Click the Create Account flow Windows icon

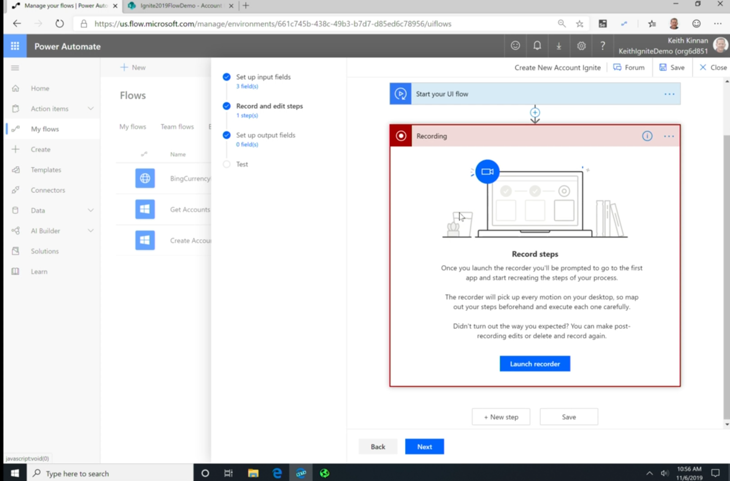tap(145, 240)
